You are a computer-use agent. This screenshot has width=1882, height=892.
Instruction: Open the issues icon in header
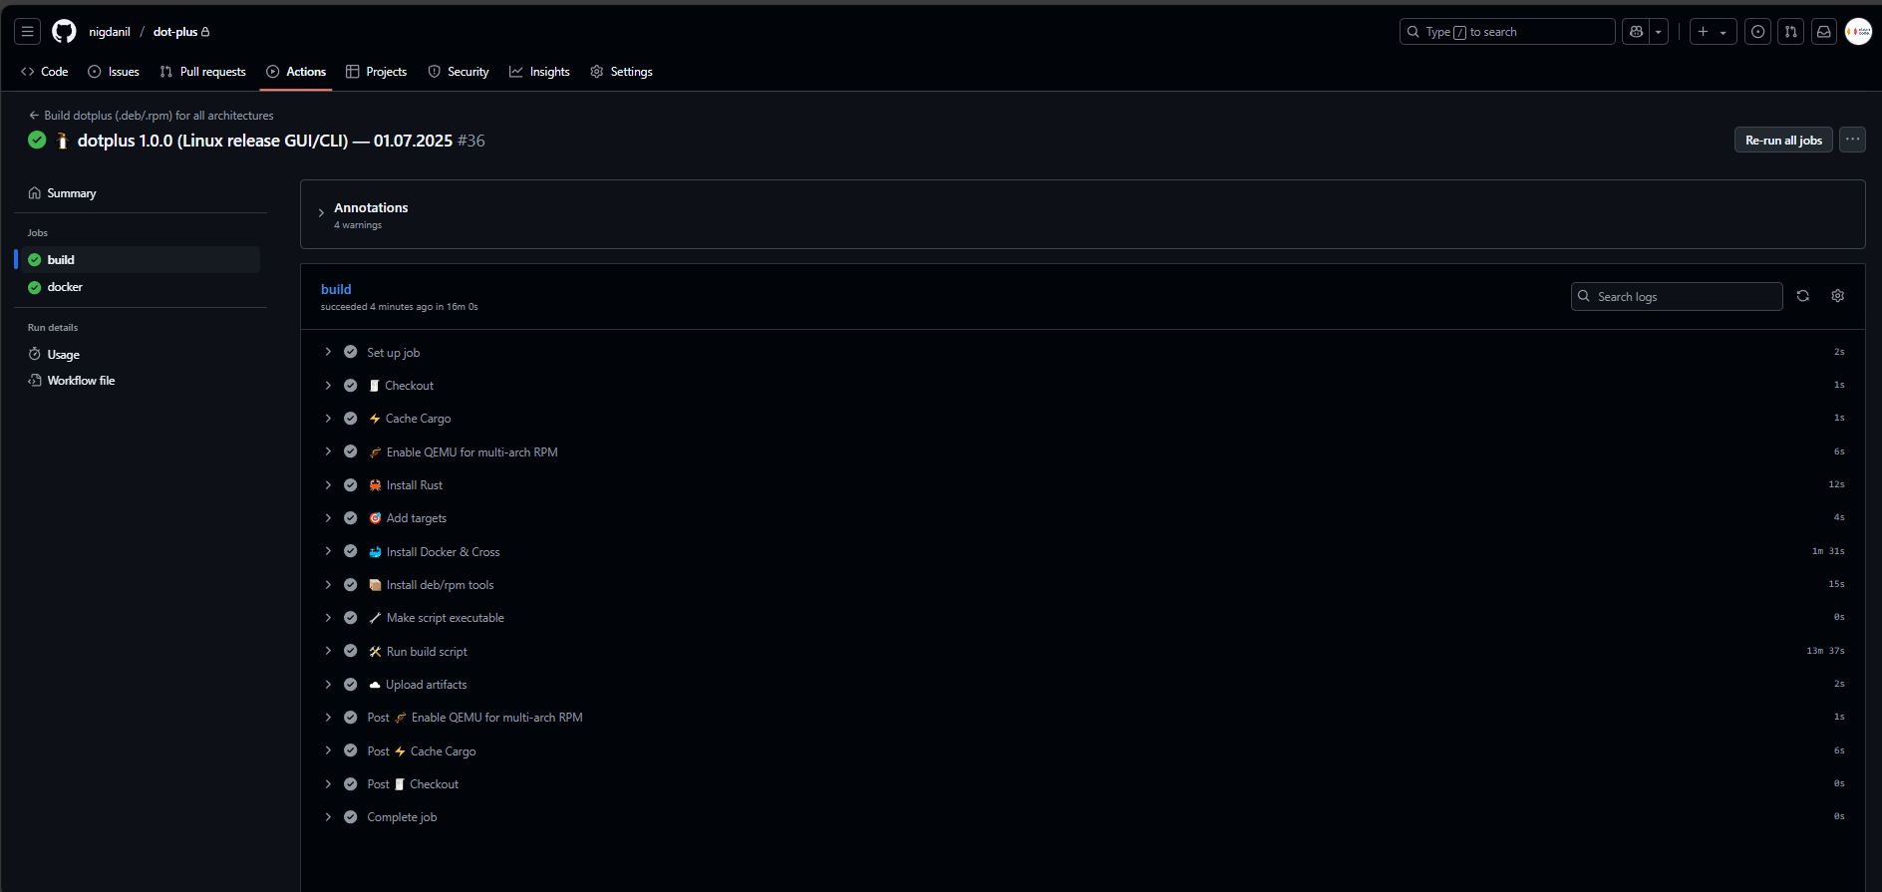tap(1758, 32)
